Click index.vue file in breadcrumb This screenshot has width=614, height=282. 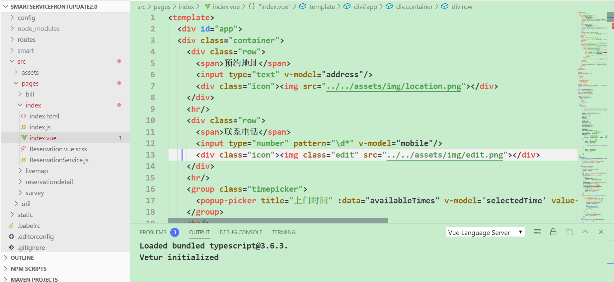point(222,7)
